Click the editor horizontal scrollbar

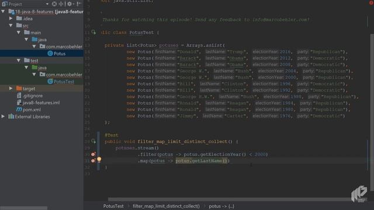229,199
